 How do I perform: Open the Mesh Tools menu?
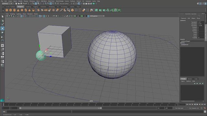(51, 1)
